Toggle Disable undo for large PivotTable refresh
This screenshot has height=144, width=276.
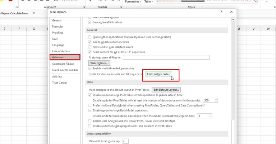pyautogui.click(x=90, y=95)
